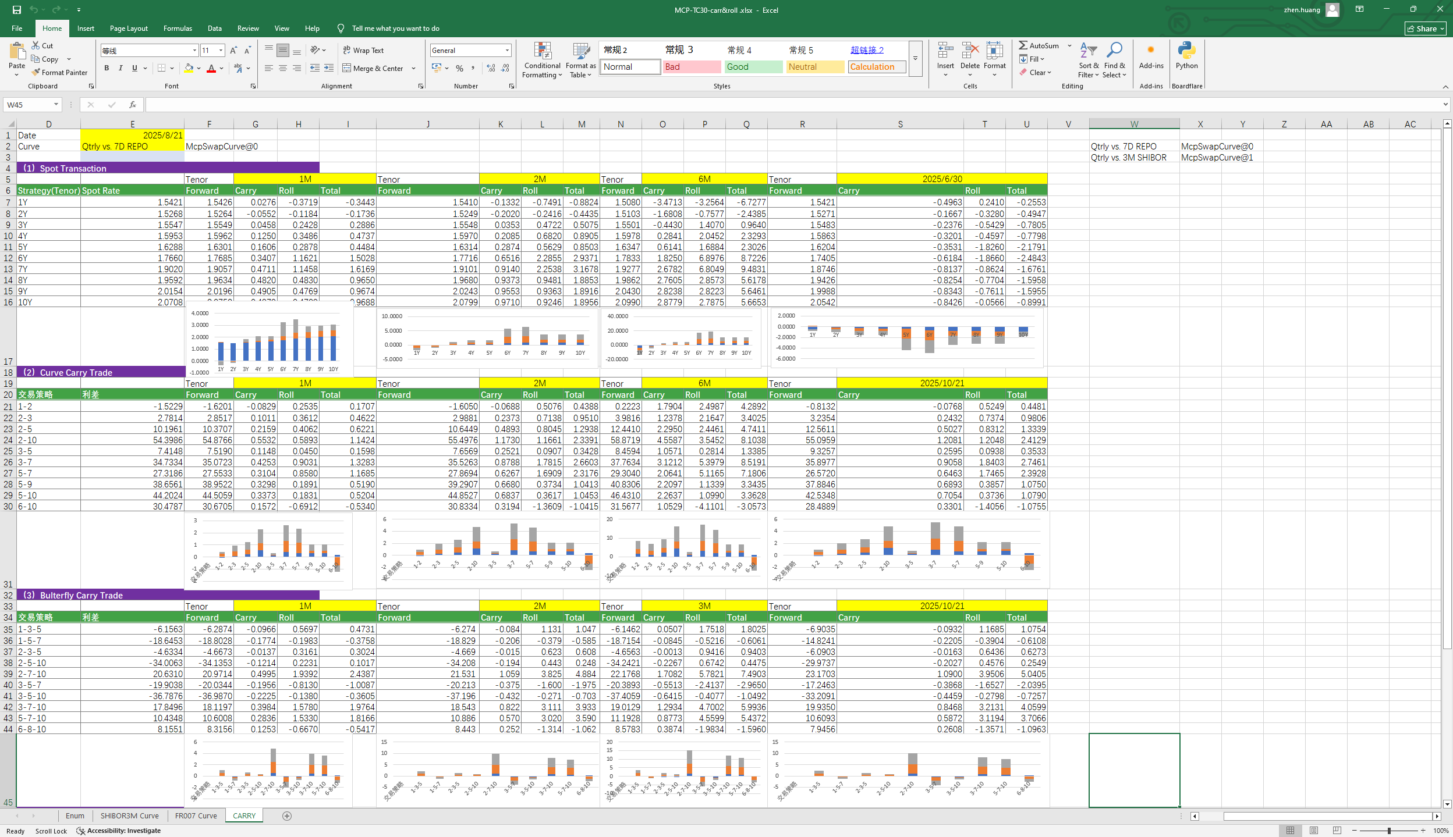Image resolution: width=1453 pixels, height=837 pixels.
Task: Toggle Bold formatting
Action: 107,68
